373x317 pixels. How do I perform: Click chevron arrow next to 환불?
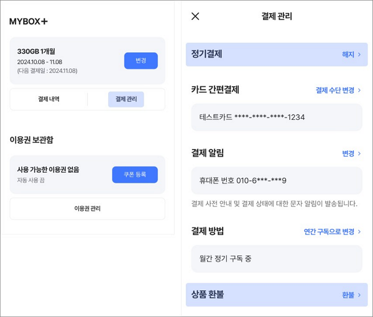[x=359, y=295]
